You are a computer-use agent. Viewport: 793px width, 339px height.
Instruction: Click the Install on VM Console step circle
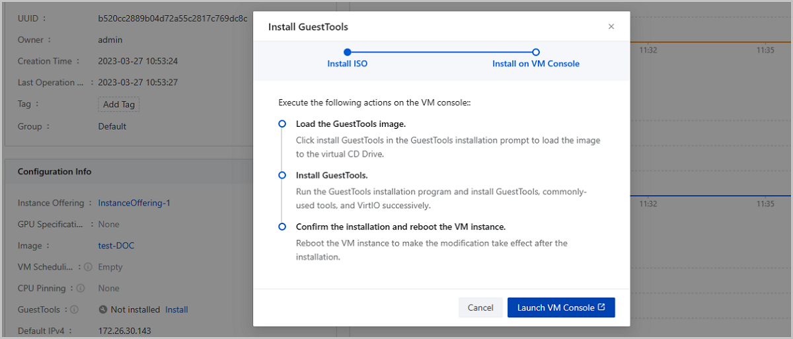pos(536,52)
